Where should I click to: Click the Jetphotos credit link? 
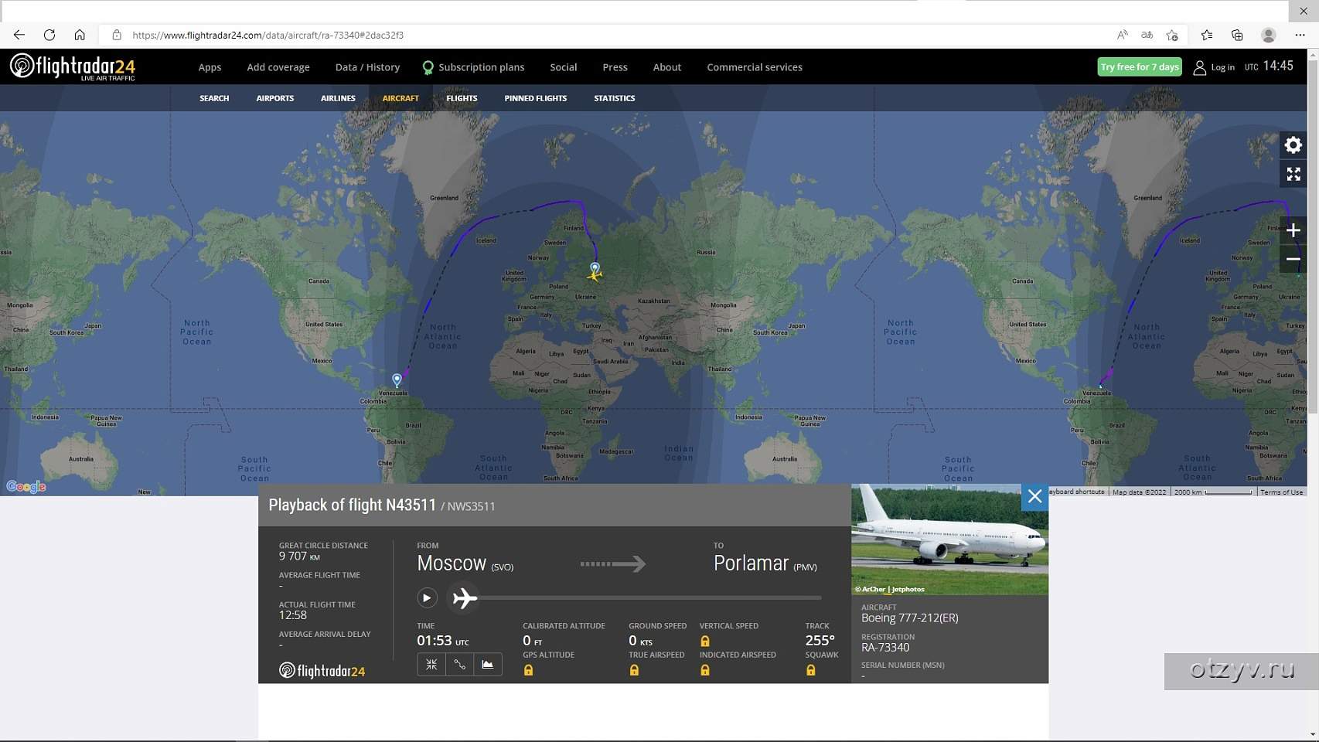pos(890,589)
